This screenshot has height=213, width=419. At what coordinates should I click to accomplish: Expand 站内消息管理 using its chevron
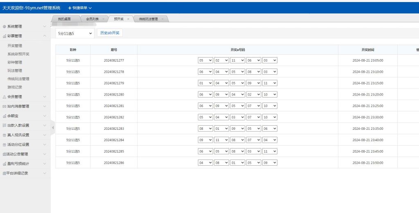(45, 106)
